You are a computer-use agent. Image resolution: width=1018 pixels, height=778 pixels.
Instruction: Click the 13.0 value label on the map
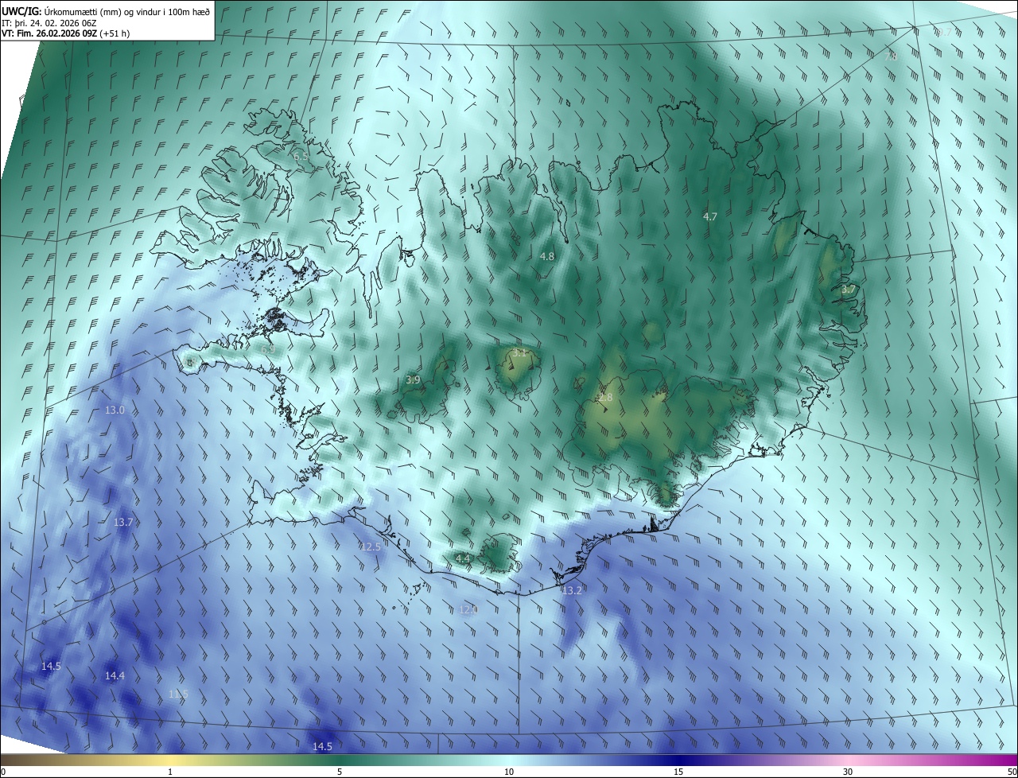(x=115, y=410)
